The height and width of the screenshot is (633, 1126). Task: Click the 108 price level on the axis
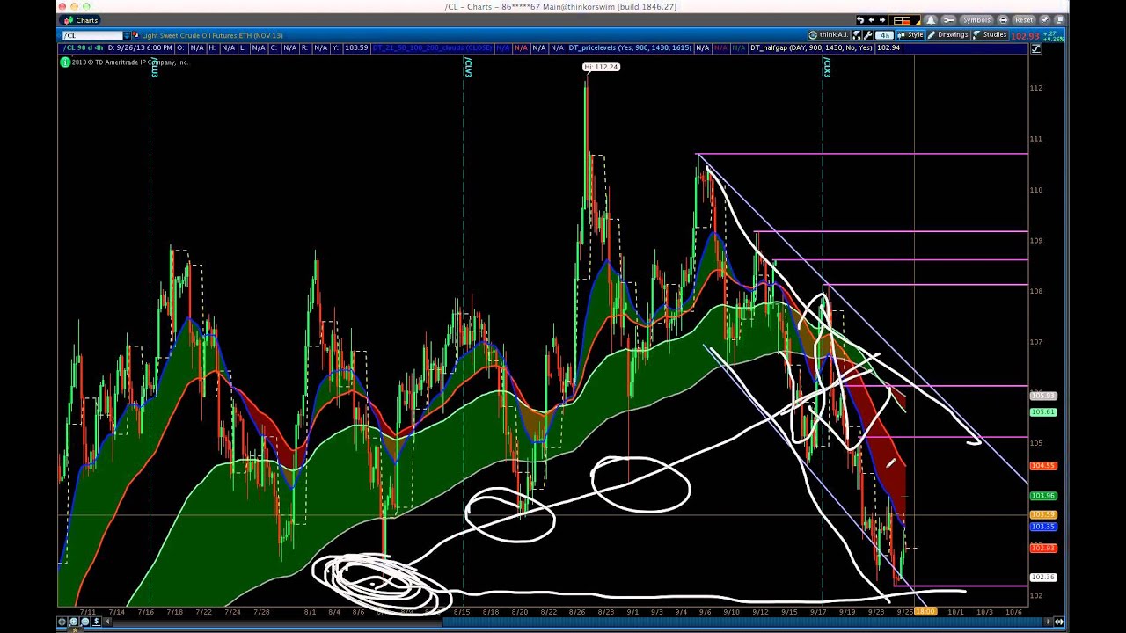(1036, 291)
